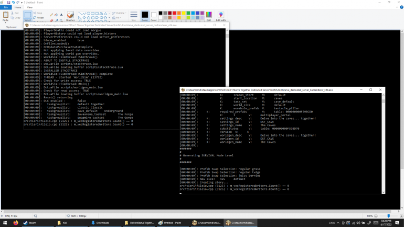
Task: Open Paint's Help icon
Action: click(x=401, y=7)
